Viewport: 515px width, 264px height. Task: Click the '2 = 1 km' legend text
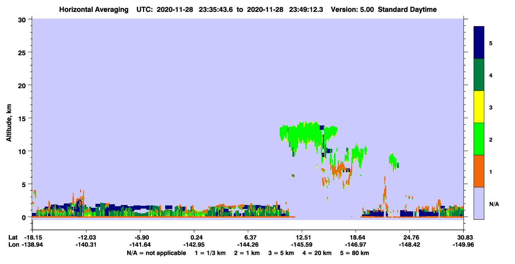[247, 253]
